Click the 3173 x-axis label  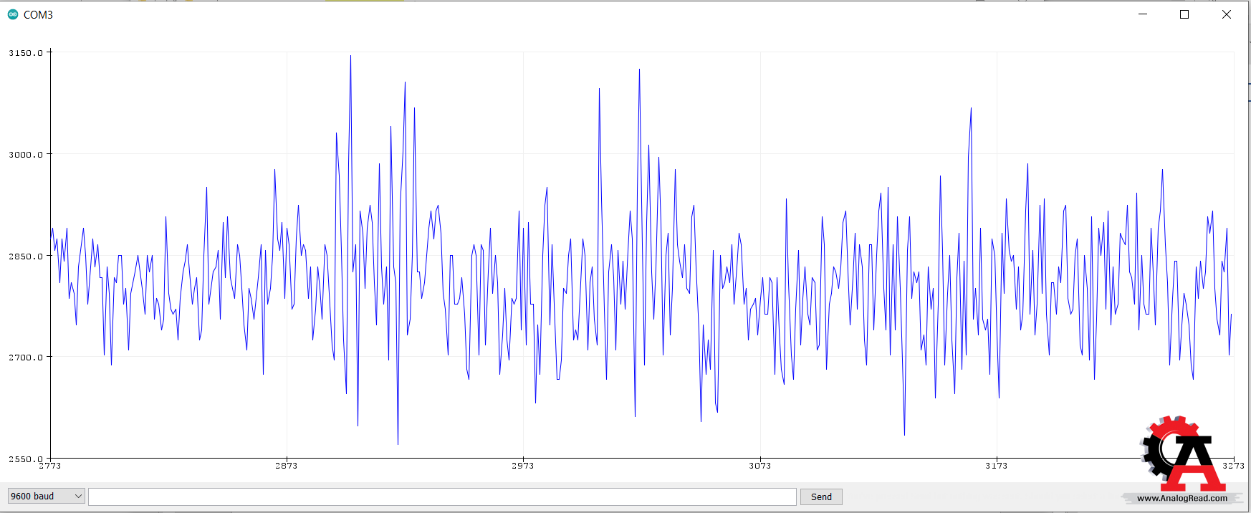pyautogui.click(x=997, y=466)
